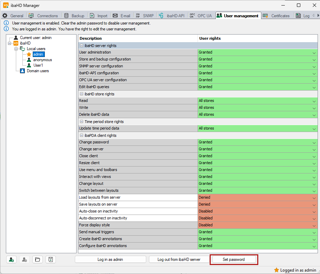Select the admin user with star icon

[x=38, y=54]
